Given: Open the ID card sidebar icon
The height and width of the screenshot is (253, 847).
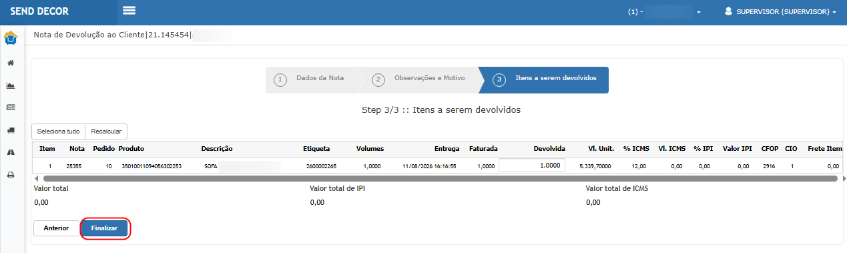Looking at the screenshot, I should [x=11, y=107].
